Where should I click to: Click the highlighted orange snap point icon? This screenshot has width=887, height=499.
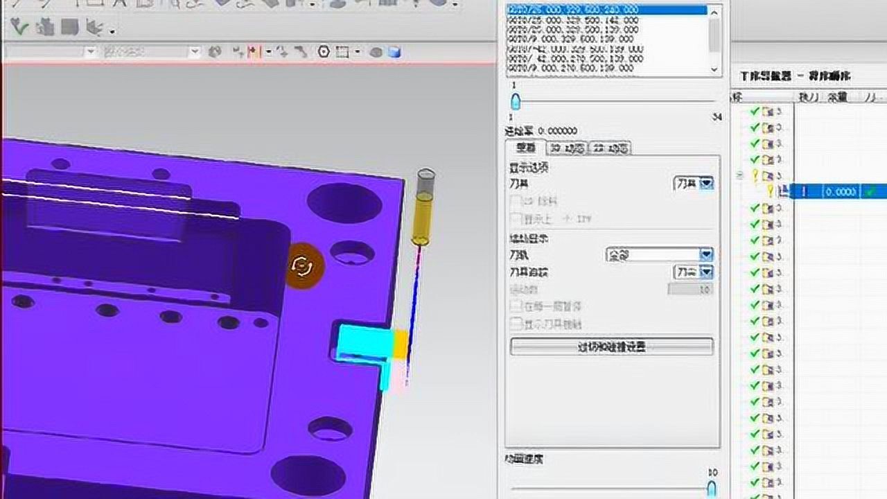point(252,52)
